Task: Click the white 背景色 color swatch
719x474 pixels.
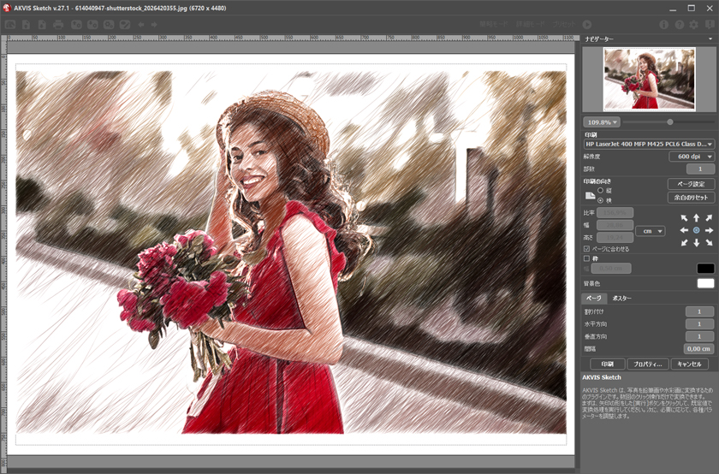Action: click(x=705, y=283)
